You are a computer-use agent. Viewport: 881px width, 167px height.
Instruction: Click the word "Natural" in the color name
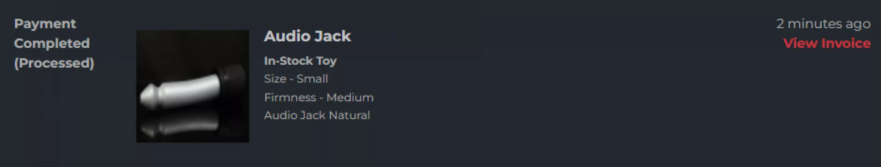click(x=349, y=115)
